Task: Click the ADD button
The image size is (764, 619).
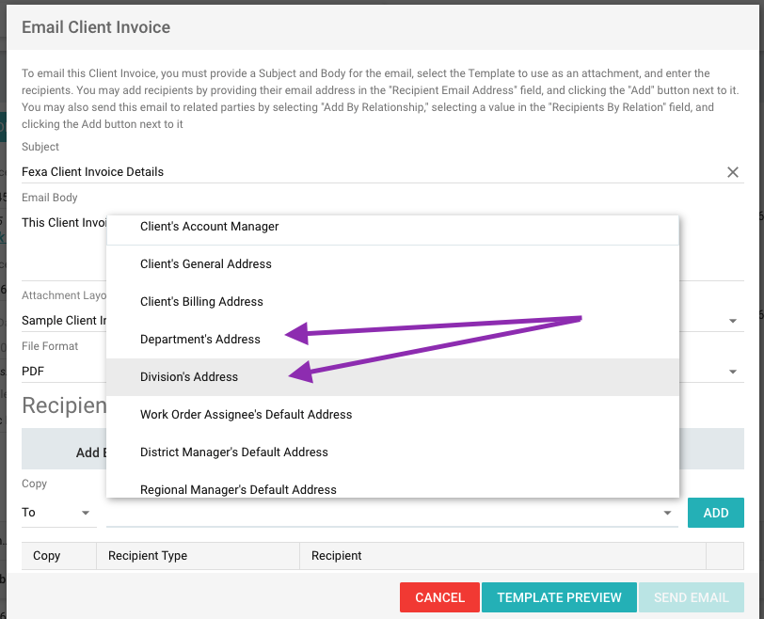Action: 716,513
